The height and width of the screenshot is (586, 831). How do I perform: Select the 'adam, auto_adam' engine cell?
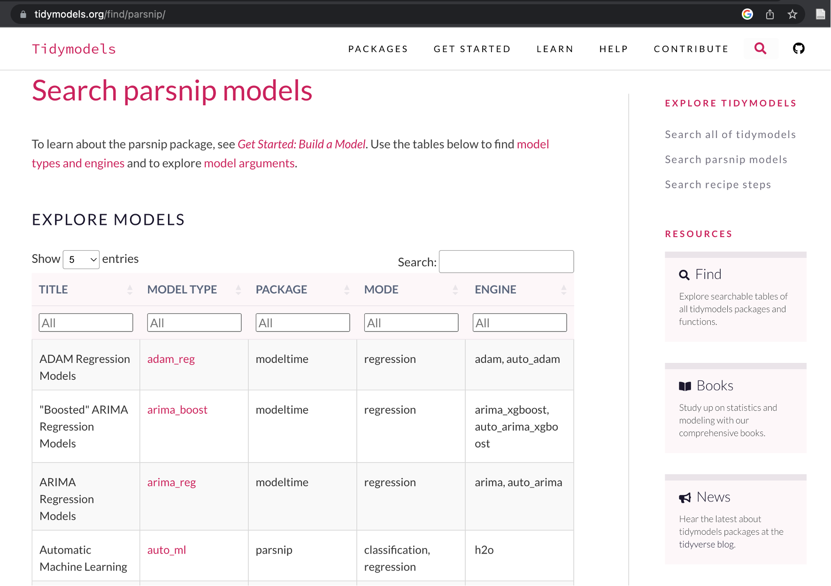(519, 365)
